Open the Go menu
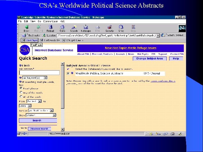Screen dimensions: 203x152 [39, 21]
